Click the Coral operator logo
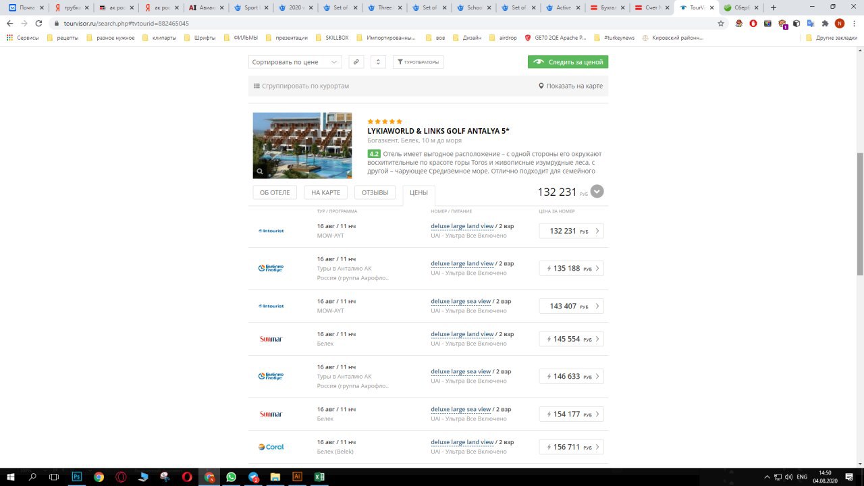864x486 pixels. (x=271, y=447)
